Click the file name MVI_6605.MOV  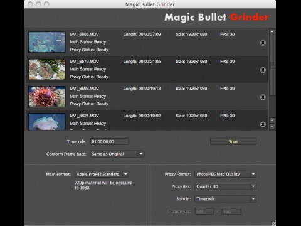pyautogui.click(x=85, y=35)
